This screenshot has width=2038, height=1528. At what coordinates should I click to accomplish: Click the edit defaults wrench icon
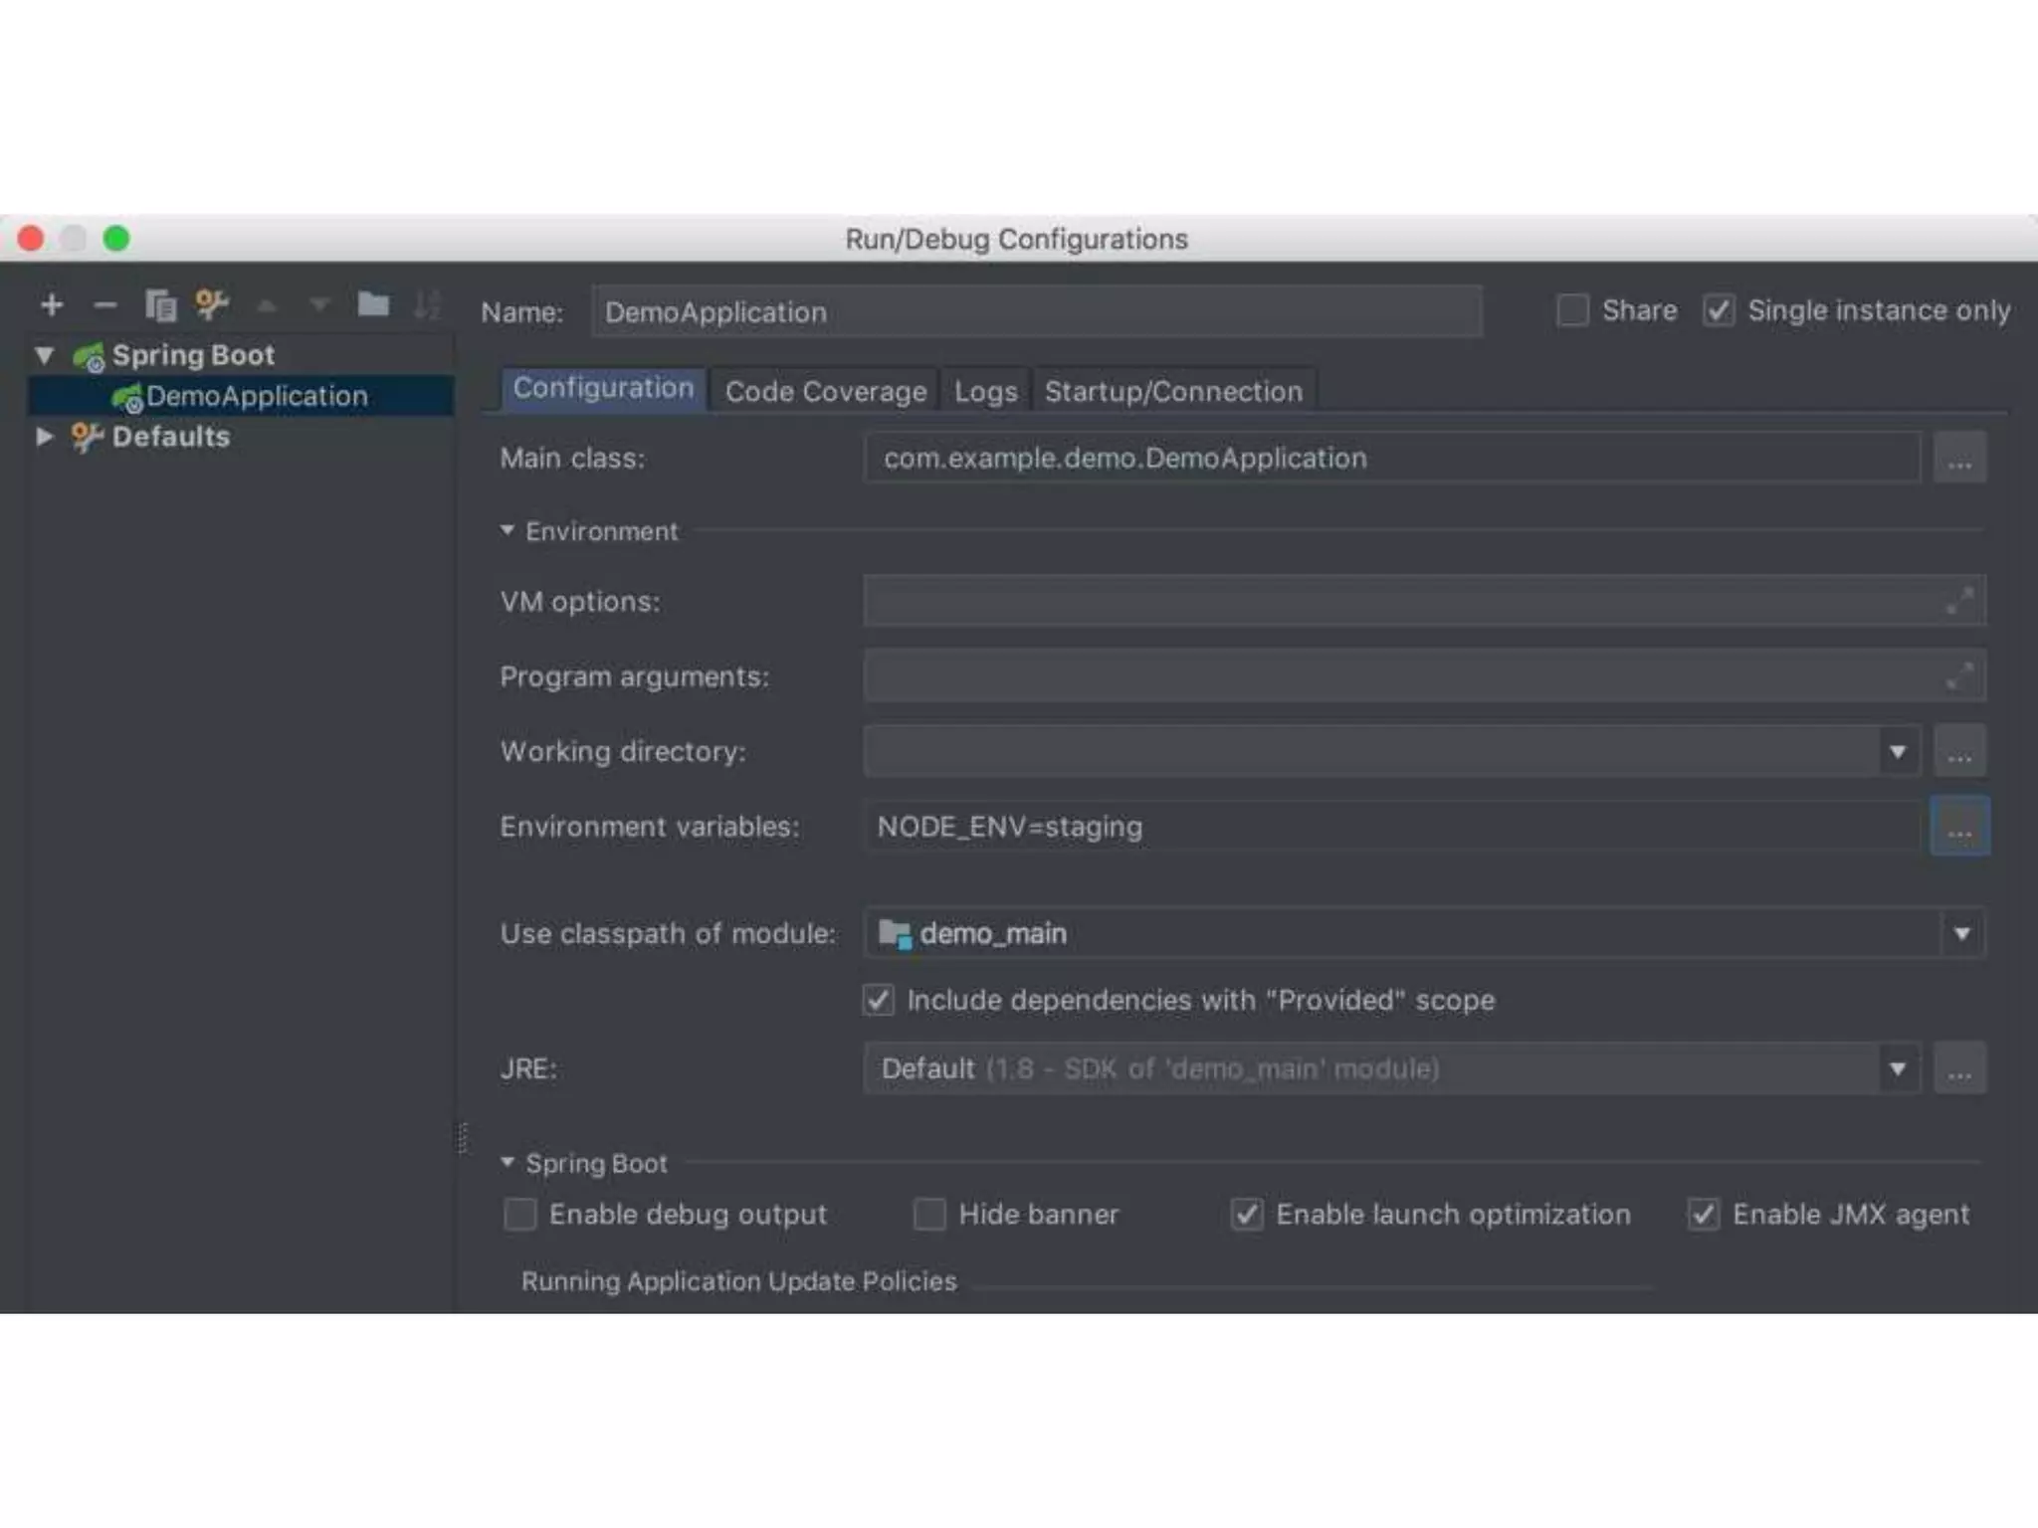[x=211, y=303]
